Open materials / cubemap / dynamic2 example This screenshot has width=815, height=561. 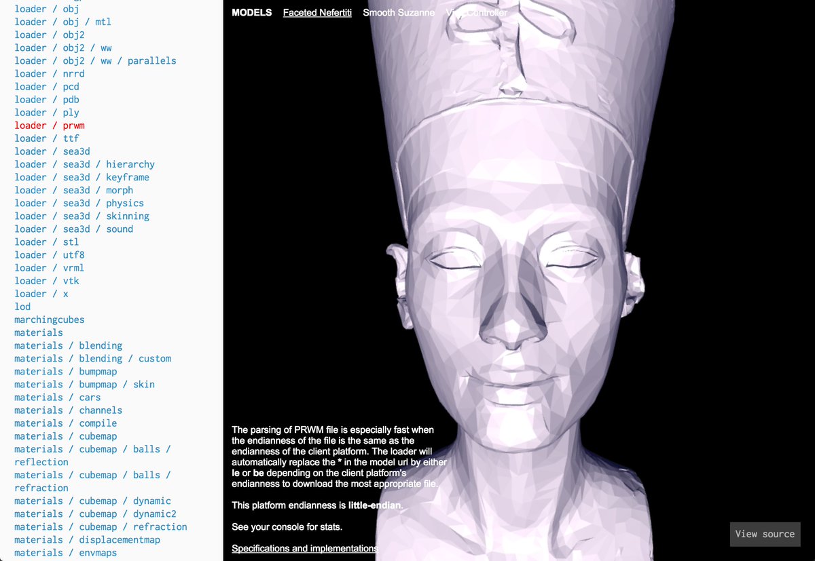(96, 514)
